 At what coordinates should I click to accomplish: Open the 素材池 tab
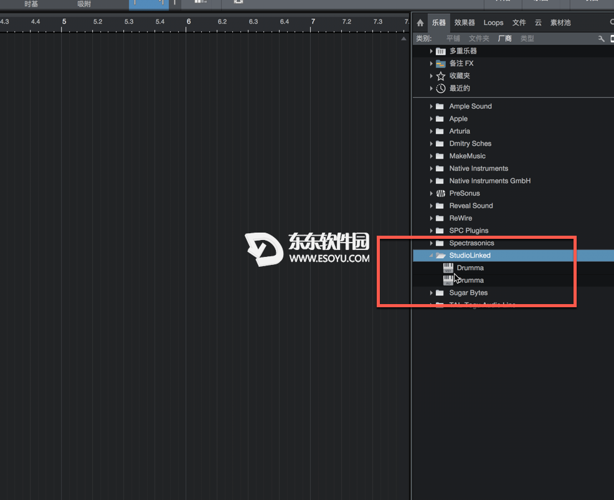coord(560,22)
